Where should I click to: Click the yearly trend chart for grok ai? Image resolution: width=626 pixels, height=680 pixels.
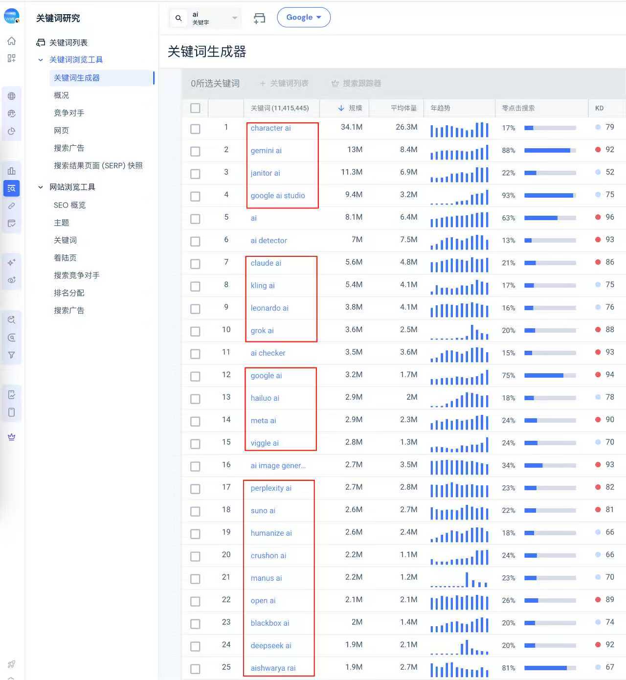coord(459,332)
